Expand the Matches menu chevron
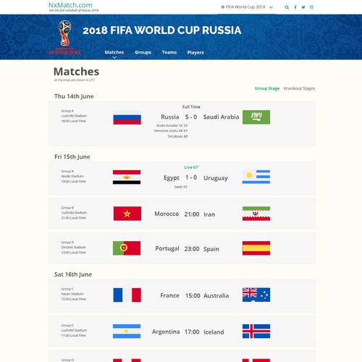Image resolution: width=362 pixels, height=362 pixels. pos(114,57)
